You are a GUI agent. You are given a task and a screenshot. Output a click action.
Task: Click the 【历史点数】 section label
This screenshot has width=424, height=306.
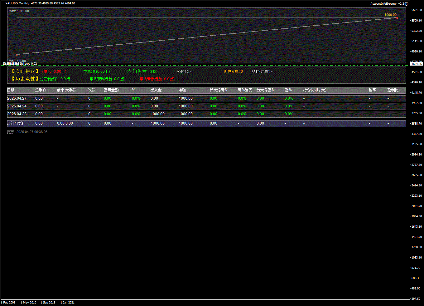(x=23, y=79)
